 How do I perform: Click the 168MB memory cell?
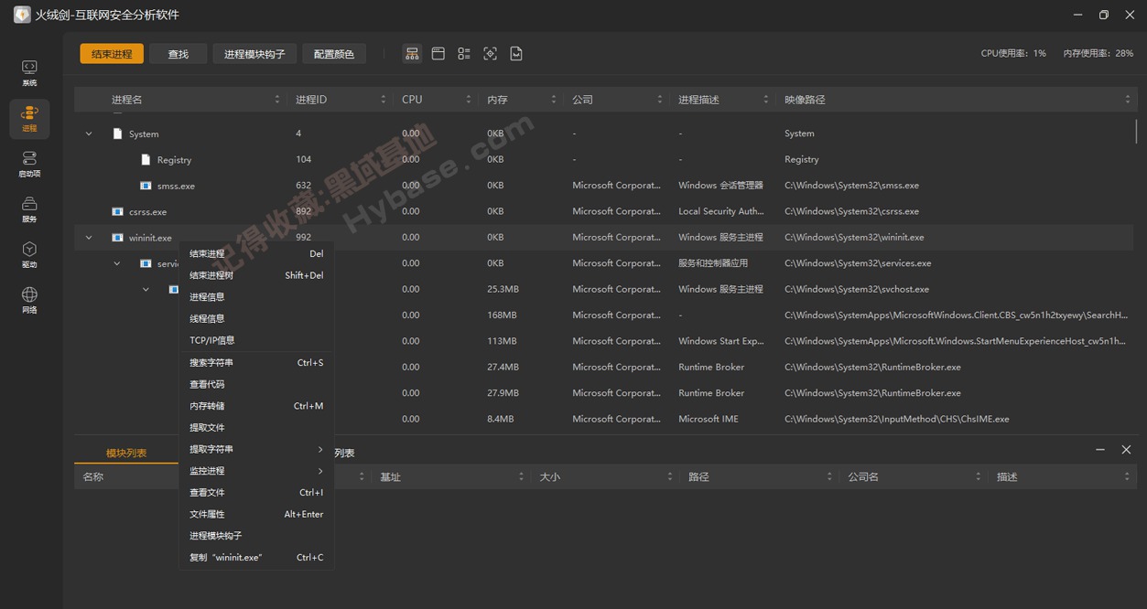502,315
